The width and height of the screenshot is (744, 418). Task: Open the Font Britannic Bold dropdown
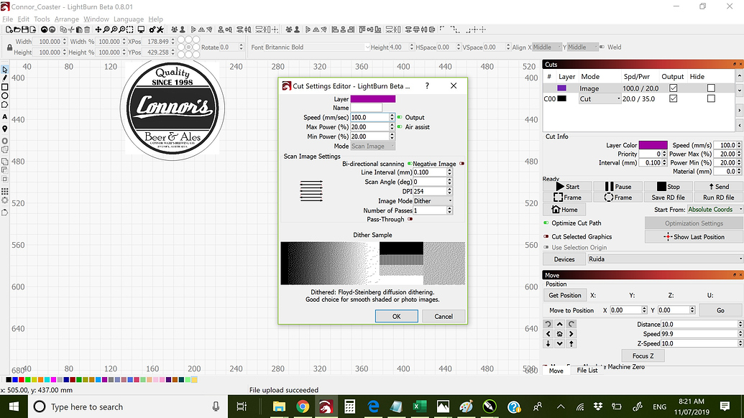317,47
